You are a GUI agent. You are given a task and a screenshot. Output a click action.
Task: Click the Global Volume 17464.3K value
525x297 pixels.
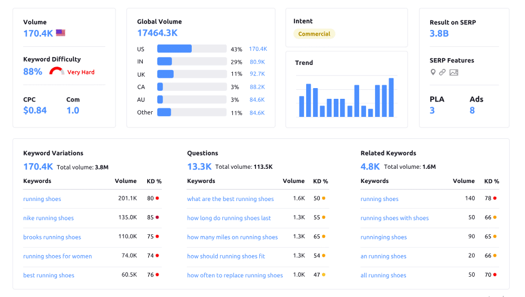[157, 33]
